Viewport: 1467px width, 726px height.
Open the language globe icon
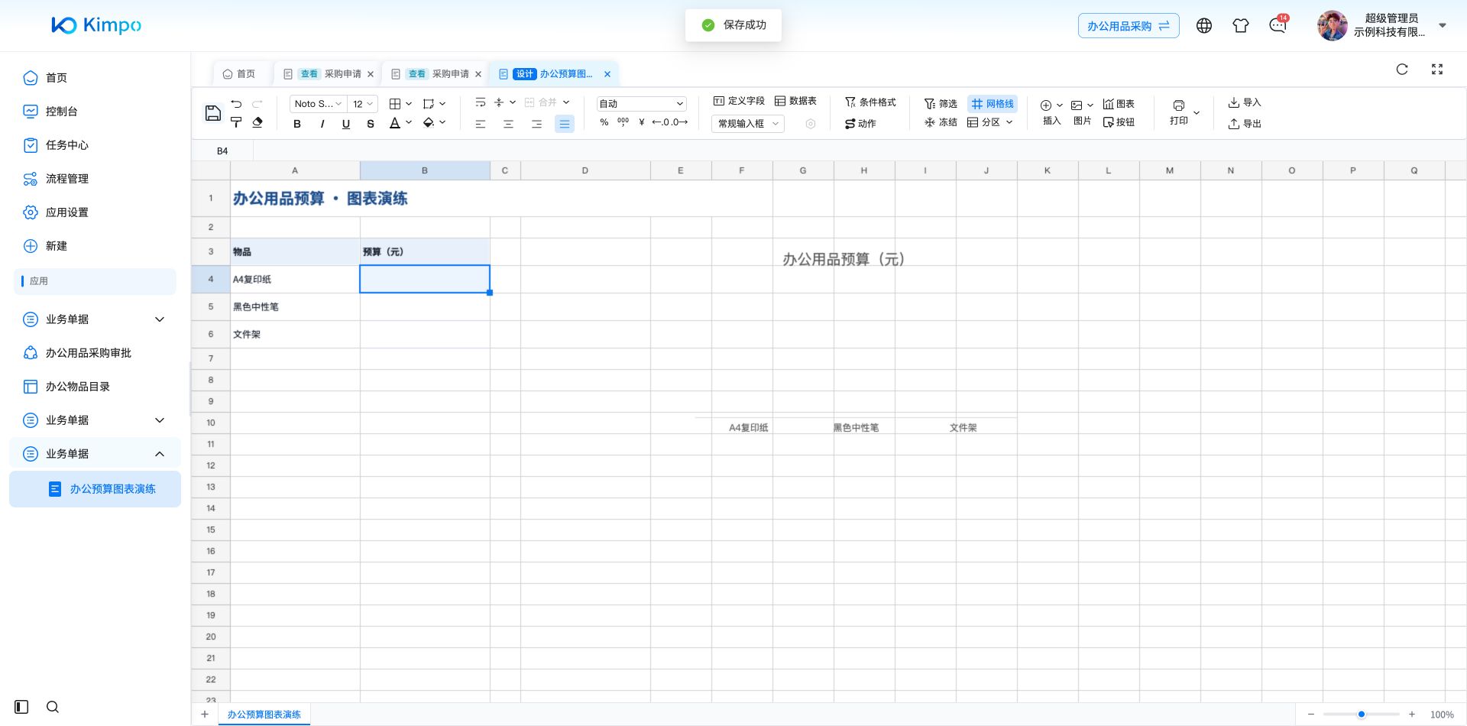[1204, 26]
